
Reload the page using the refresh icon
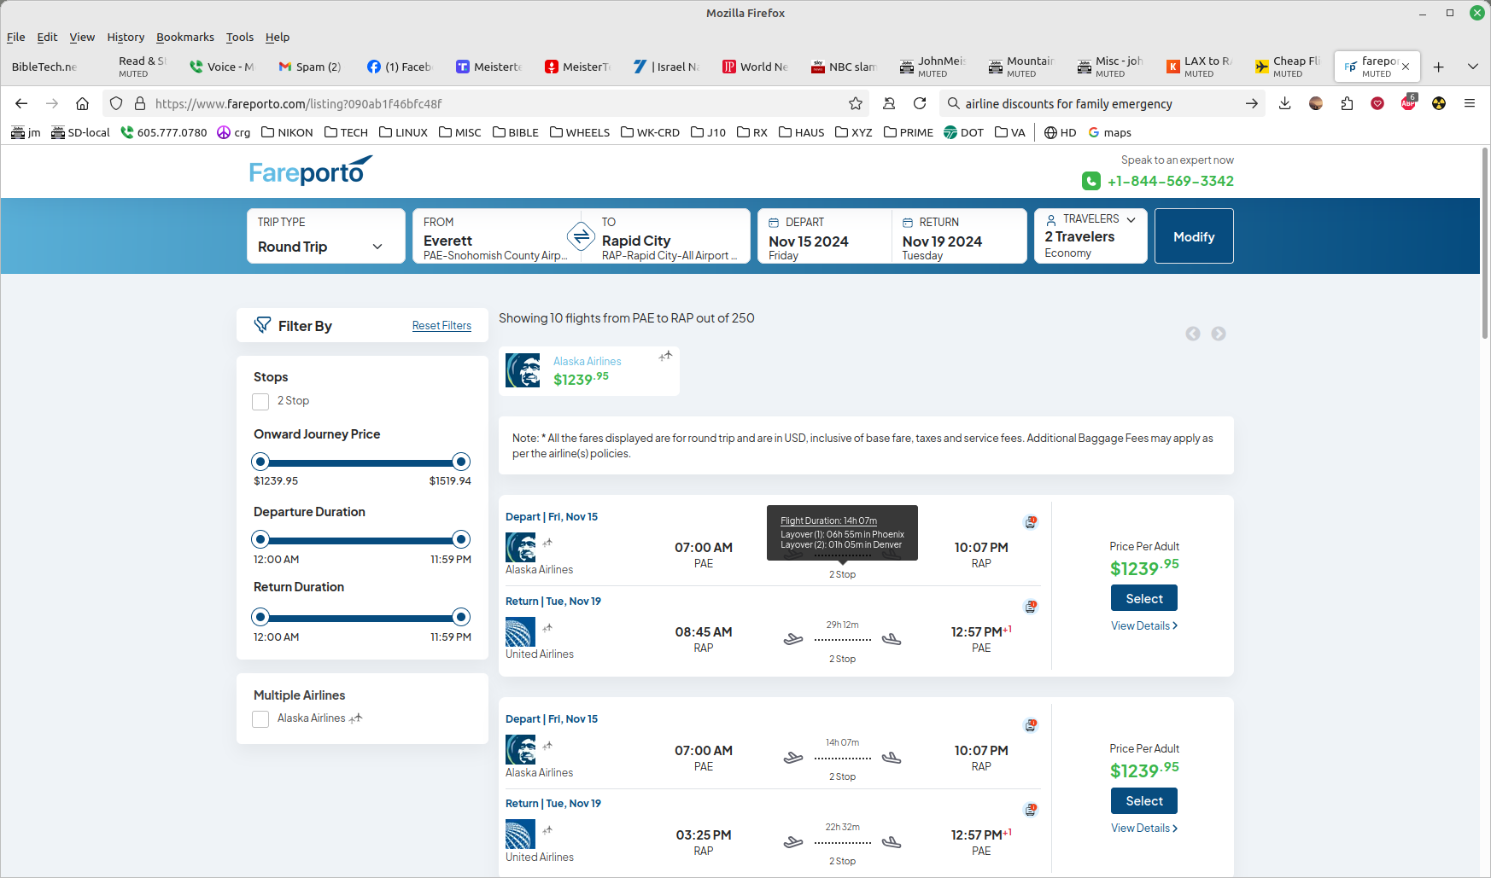(x=920, y=103)
